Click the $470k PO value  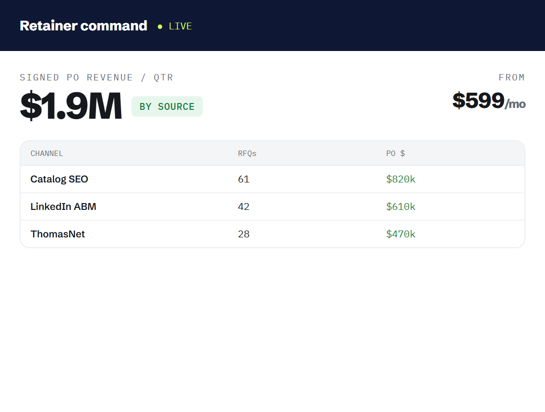(x=401, y=234)
